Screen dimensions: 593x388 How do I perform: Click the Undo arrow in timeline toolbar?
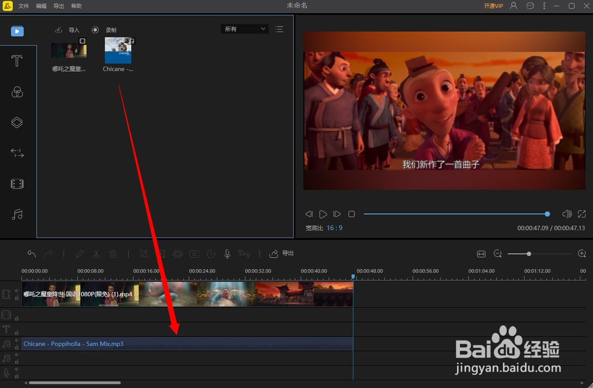pyautogui.click(x=31, y=254)
